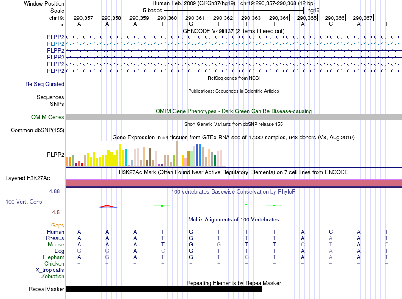Click the GTEx tissue expression bar chart

[x=146, y=154]
